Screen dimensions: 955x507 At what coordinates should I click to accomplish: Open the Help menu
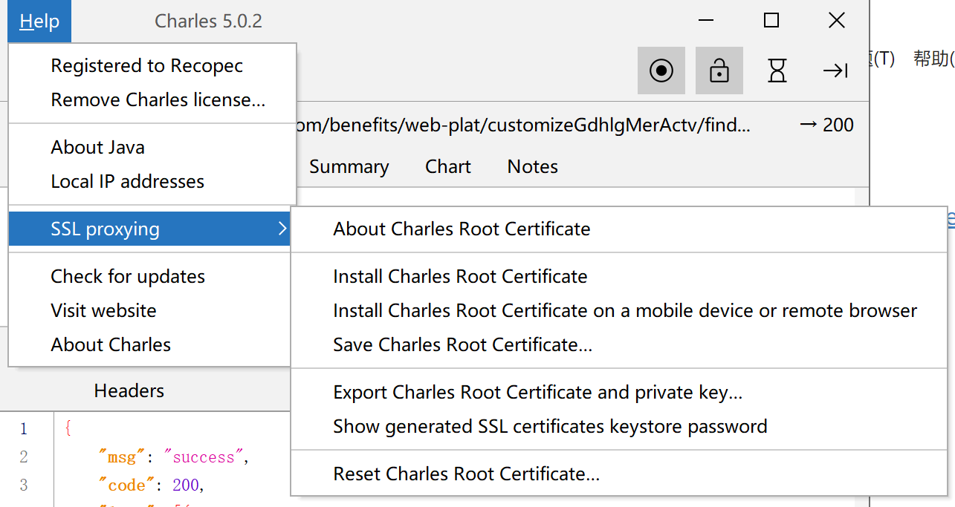click(x=39, y=22)
